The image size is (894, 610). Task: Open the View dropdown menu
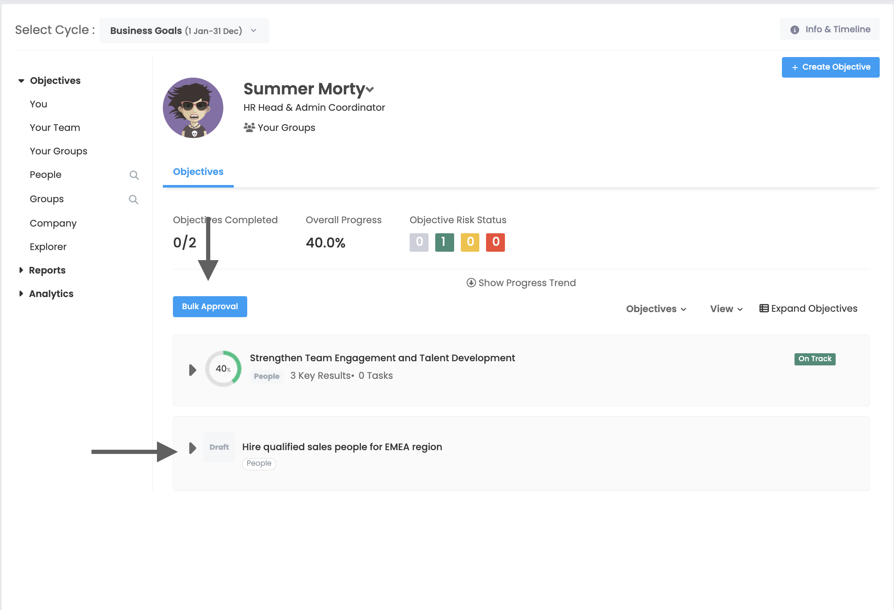726,309
